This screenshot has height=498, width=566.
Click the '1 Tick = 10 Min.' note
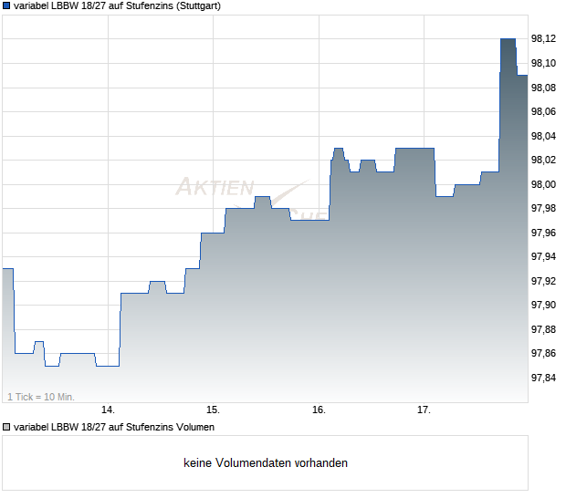pos(41,397)
